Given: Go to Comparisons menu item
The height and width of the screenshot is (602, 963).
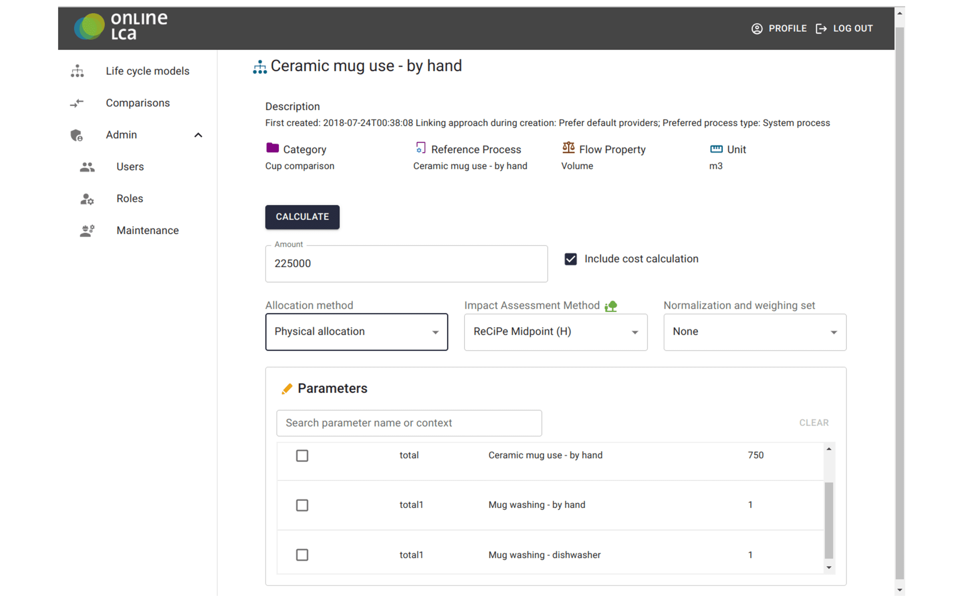Looking at the screenshot, I should (137, 103).
